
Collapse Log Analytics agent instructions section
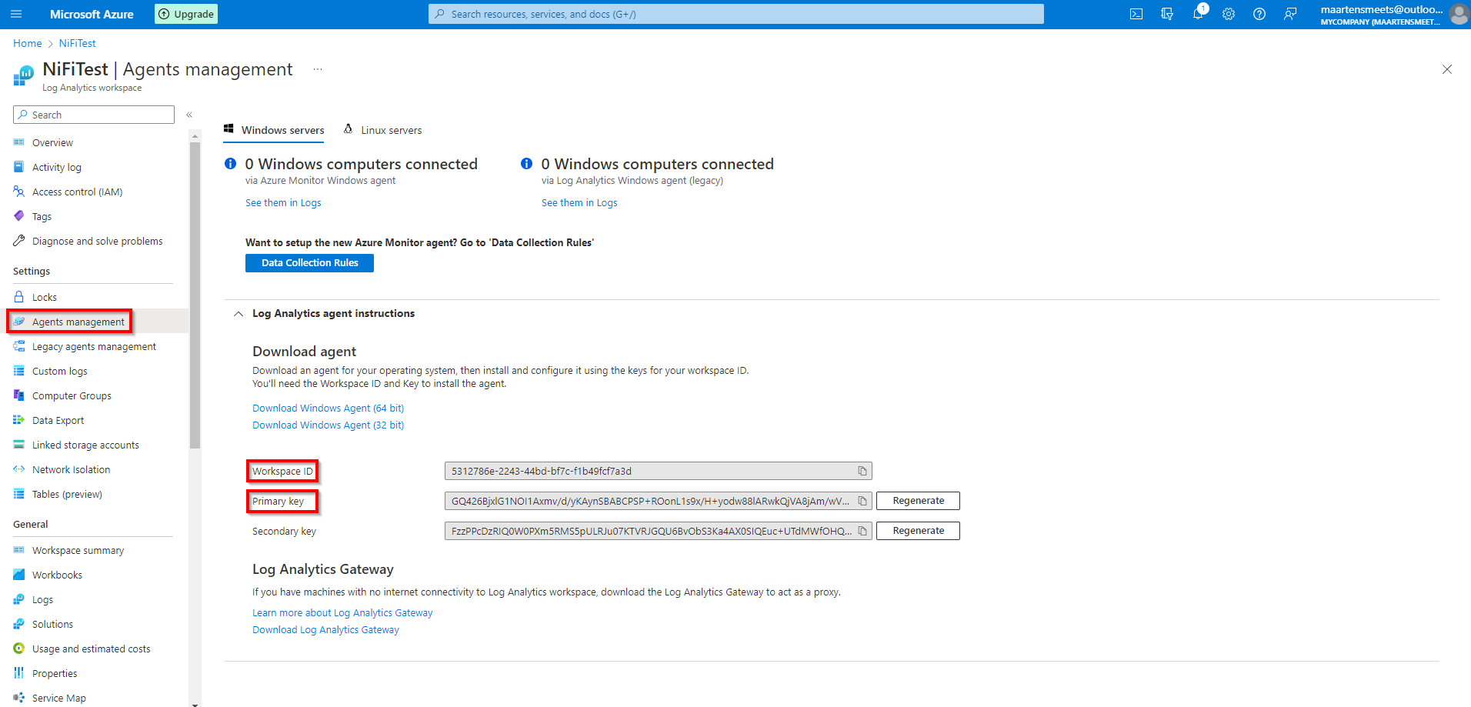(x=238, y=314)
